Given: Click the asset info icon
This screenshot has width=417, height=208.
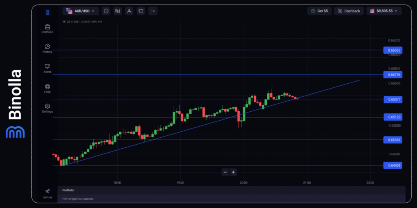Looking at the screenshot, I should [106, 11].
